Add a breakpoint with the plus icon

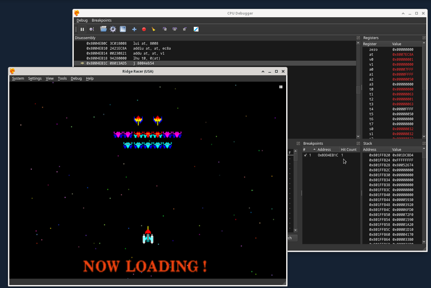[134, 29]
